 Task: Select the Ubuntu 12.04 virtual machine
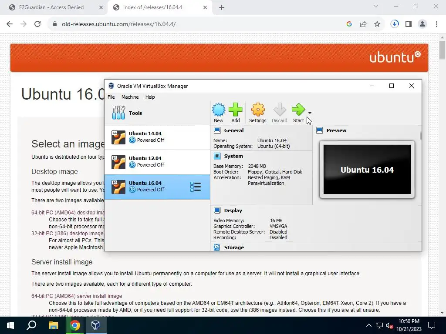click(157, 162)
